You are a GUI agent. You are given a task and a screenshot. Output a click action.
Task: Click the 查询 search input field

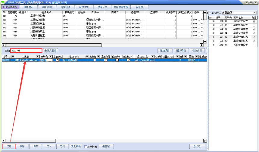pyautogui.click(x=26, y=51)
